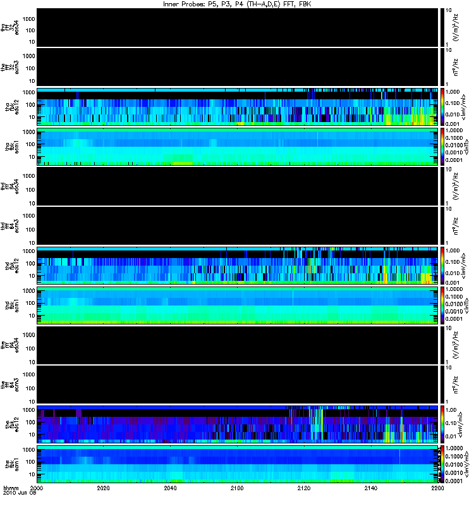The height and width of the screenshot is (506, 474).
Task: Click the color bar beside tha fbk edc12 panel
Action: 442,107
